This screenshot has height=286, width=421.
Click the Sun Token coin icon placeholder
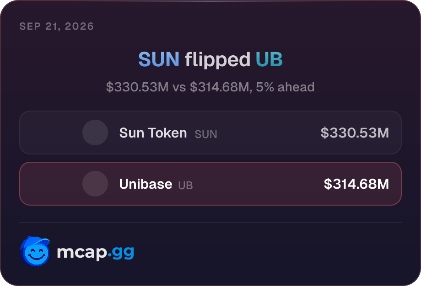click(x=95, y=132)
